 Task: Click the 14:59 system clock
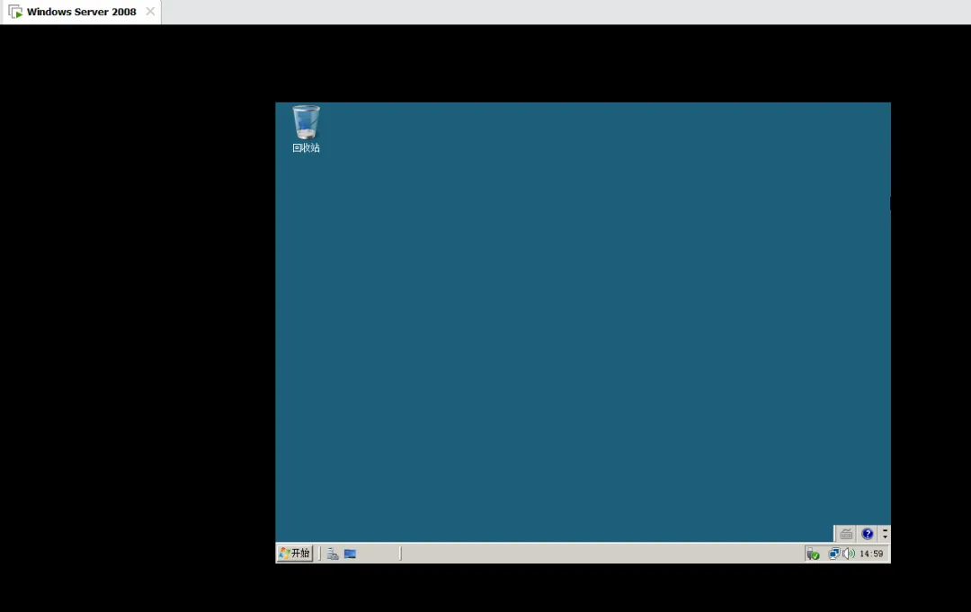coord(871,554)
